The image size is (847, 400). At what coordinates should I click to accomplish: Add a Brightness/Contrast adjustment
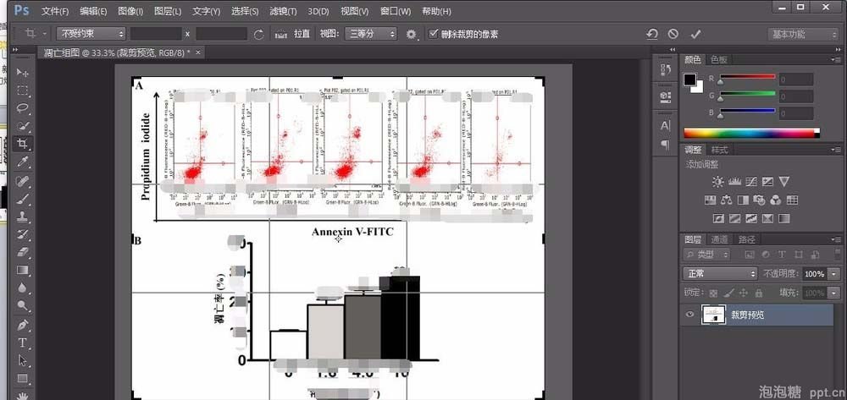pyautogui.click(x=718, y=182)
